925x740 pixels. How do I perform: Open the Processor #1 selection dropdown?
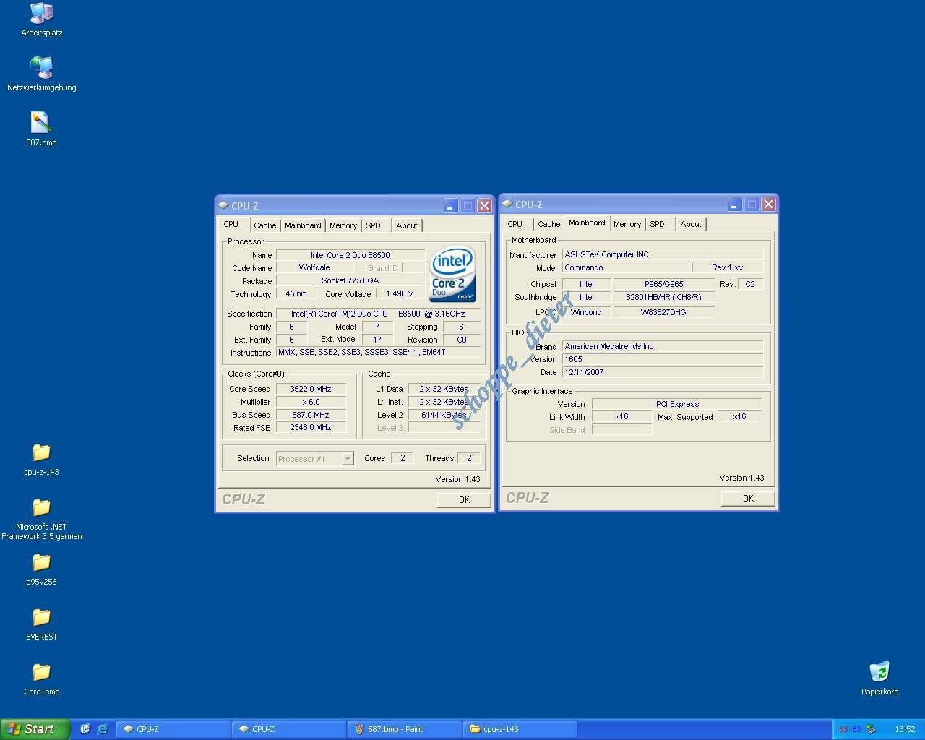point(348,459)
